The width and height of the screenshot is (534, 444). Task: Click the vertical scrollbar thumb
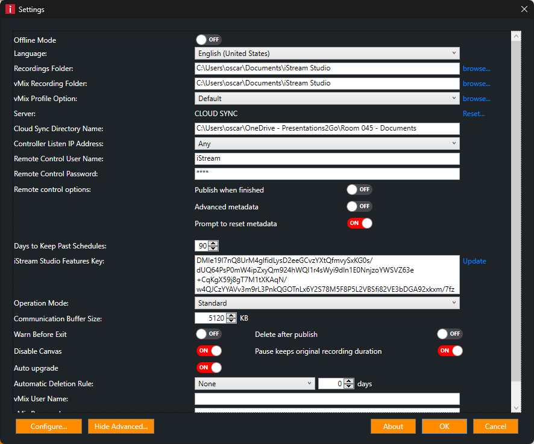pos(516,211)
